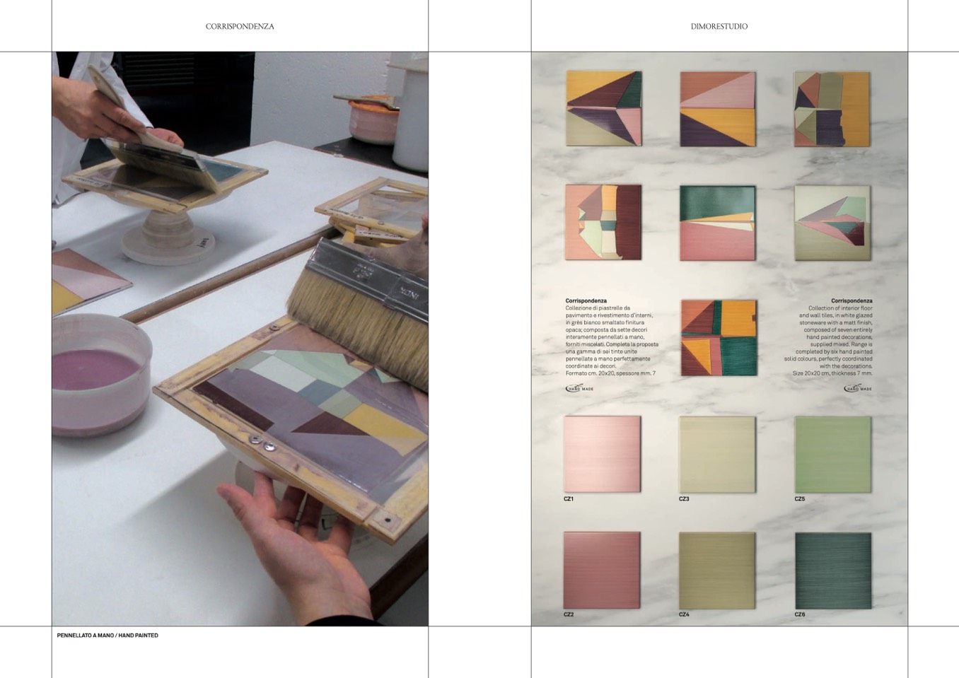Select the dark pink CZ2 swatch
Screen dimensions: 959x678
(x=602, y=570)
